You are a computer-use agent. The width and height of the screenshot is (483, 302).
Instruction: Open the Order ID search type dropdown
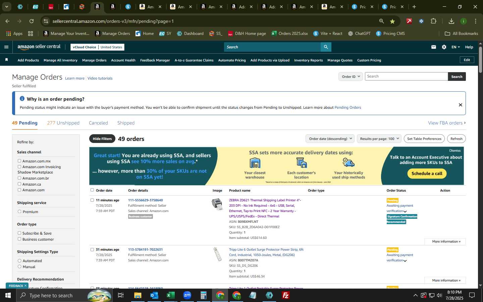click(351, 77)
